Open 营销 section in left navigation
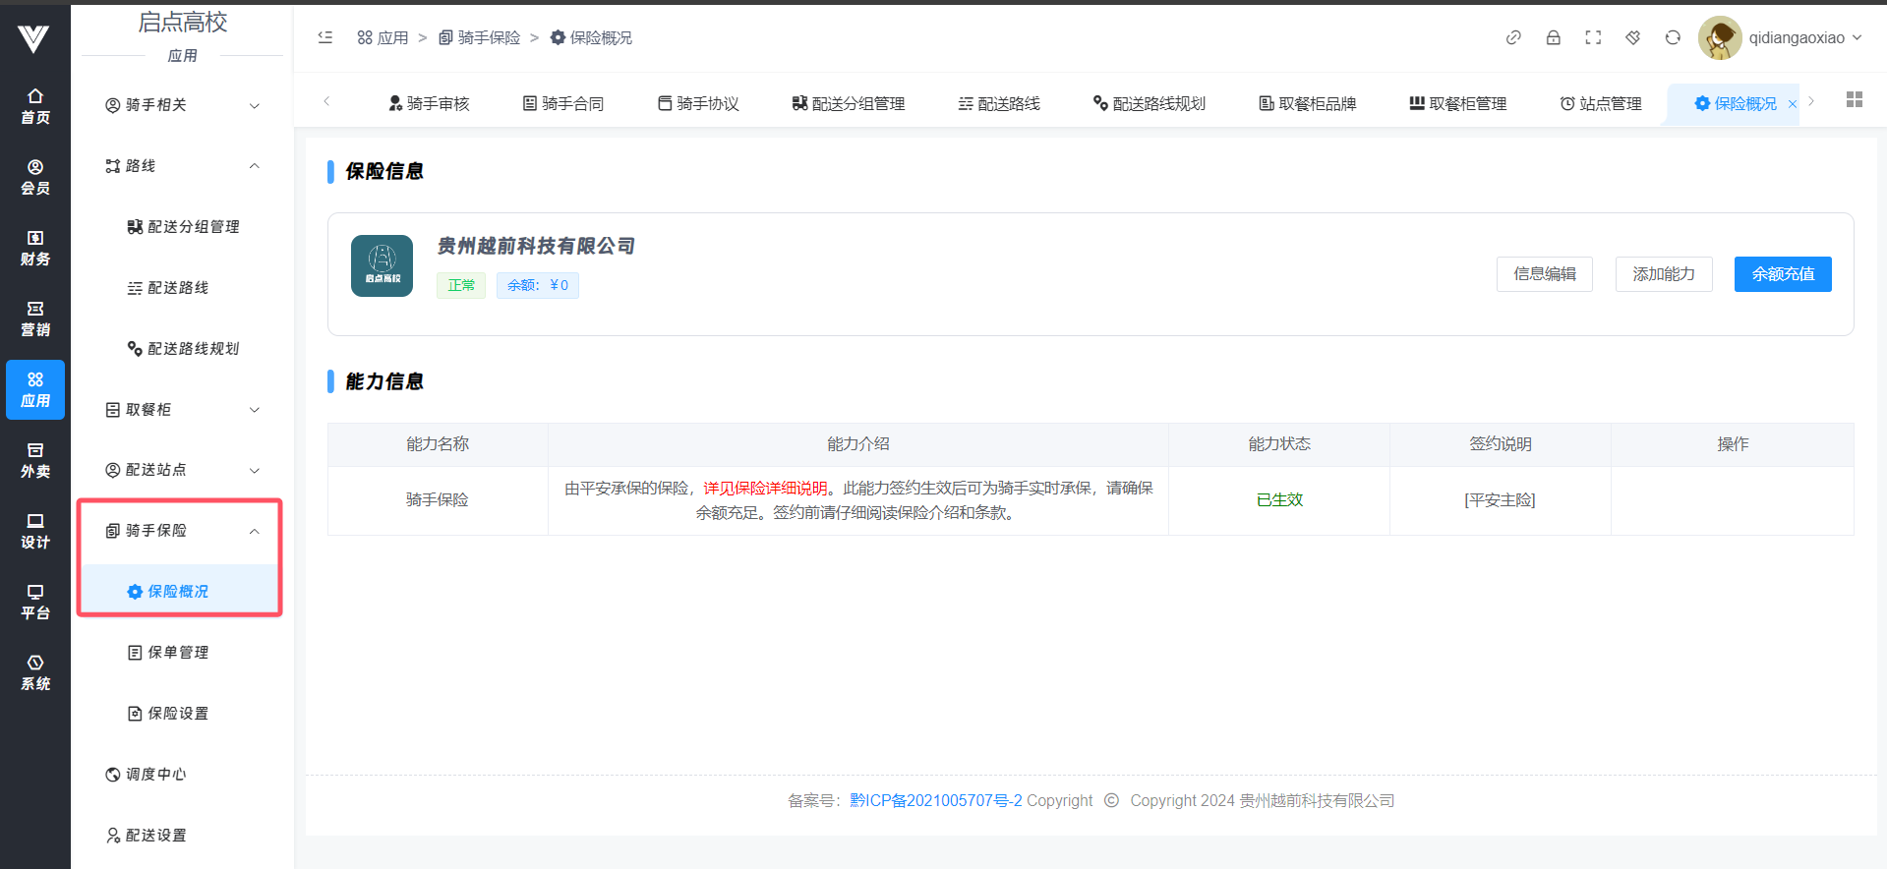Screen dimensions: 1887x869 coord(35,319)
